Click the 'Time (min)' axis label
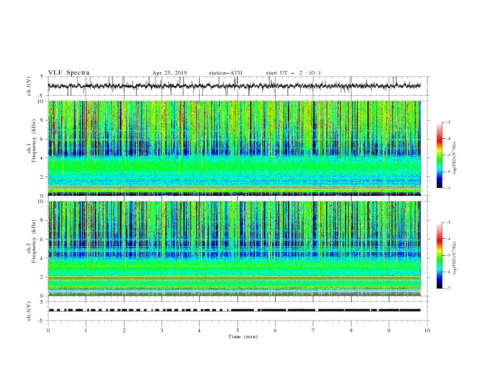Screen dimensions: 481x371 (243, 336)
